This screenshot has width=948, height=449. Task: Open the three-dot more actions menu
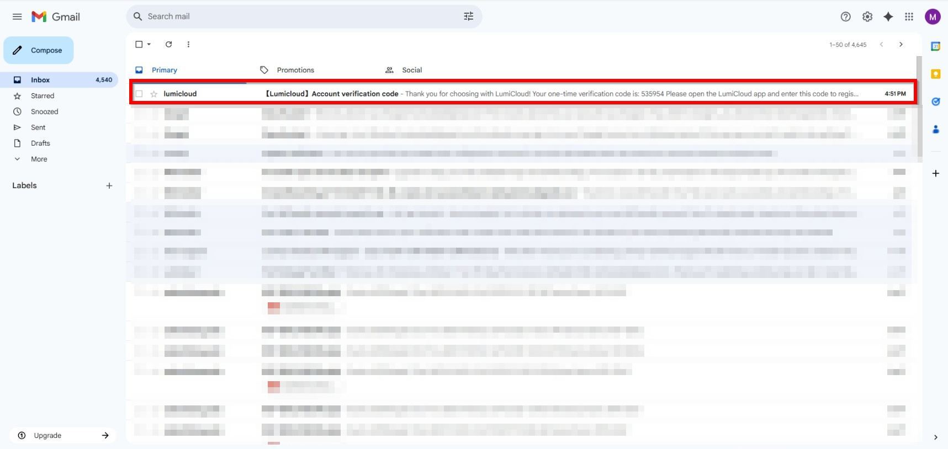(188, 44)
